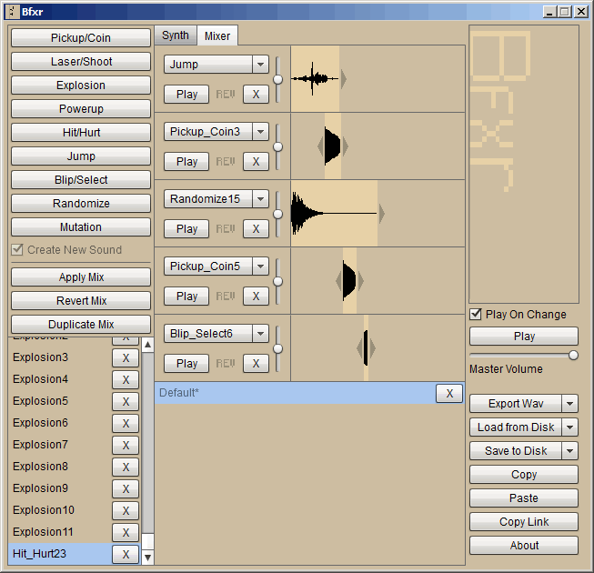594x573 pixels.
Task: Click the sound list scroll up arrow
Action: pos(147,345)
